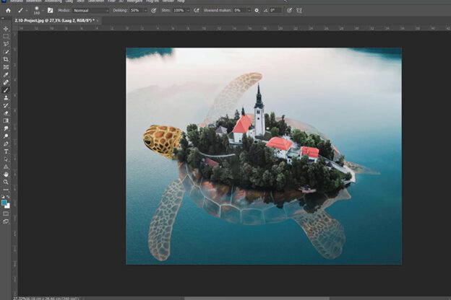Image resolution: width=451 pixels, height=300 pixels.
Task: Select the Crop tool
Action: point(6,59)
